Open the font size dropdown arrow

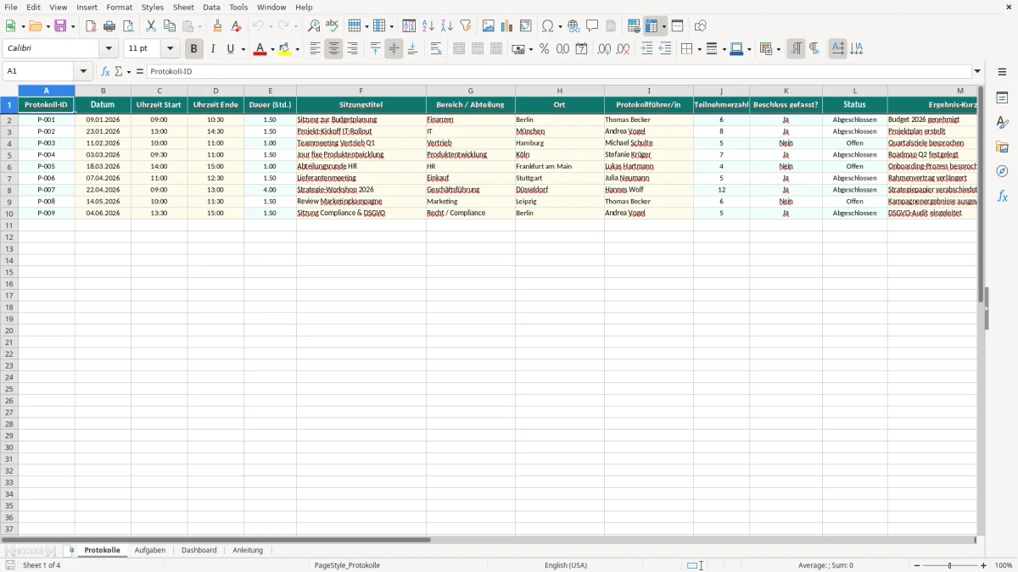170,49
